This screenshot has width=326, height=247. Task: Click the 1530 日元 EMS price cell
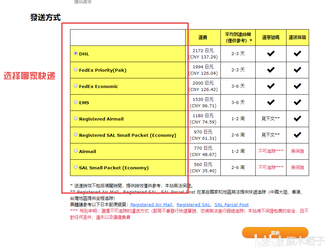point(203,103)
